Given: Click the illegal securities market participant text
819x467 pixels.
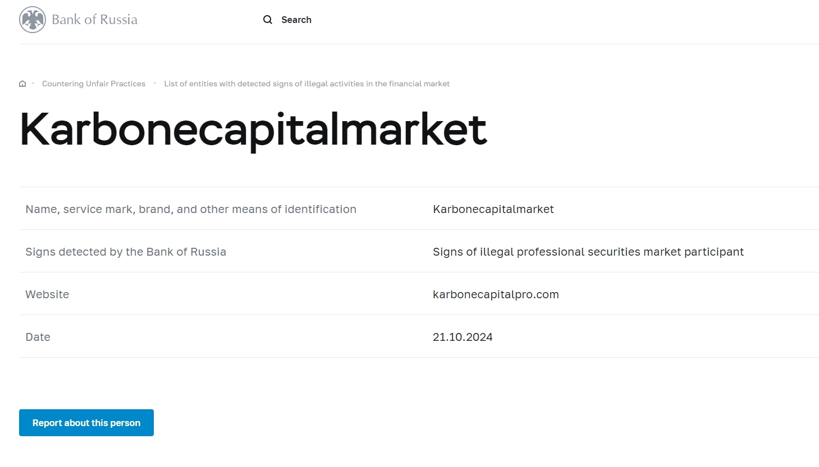Looking at the screenshot, I should [x=588, y=252].
